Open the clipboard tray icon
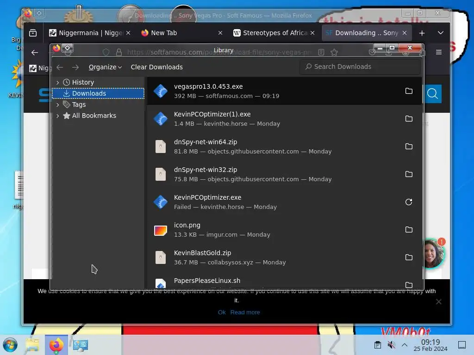The image size is (474, 355). tap(378, 345)
